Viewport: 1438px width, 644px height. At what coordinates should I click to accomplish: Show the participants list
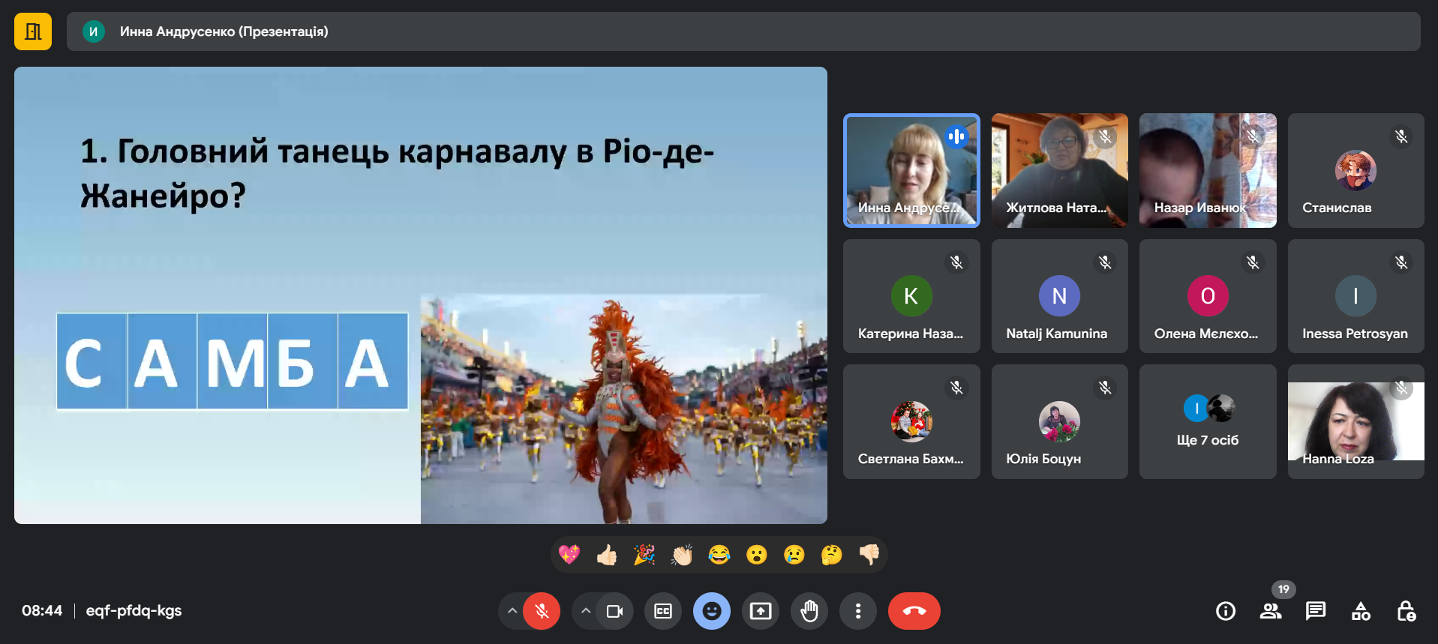[1270, 611]
